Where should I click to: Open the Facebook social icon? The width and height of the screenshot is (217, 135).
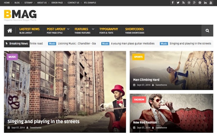pos(173,3)
